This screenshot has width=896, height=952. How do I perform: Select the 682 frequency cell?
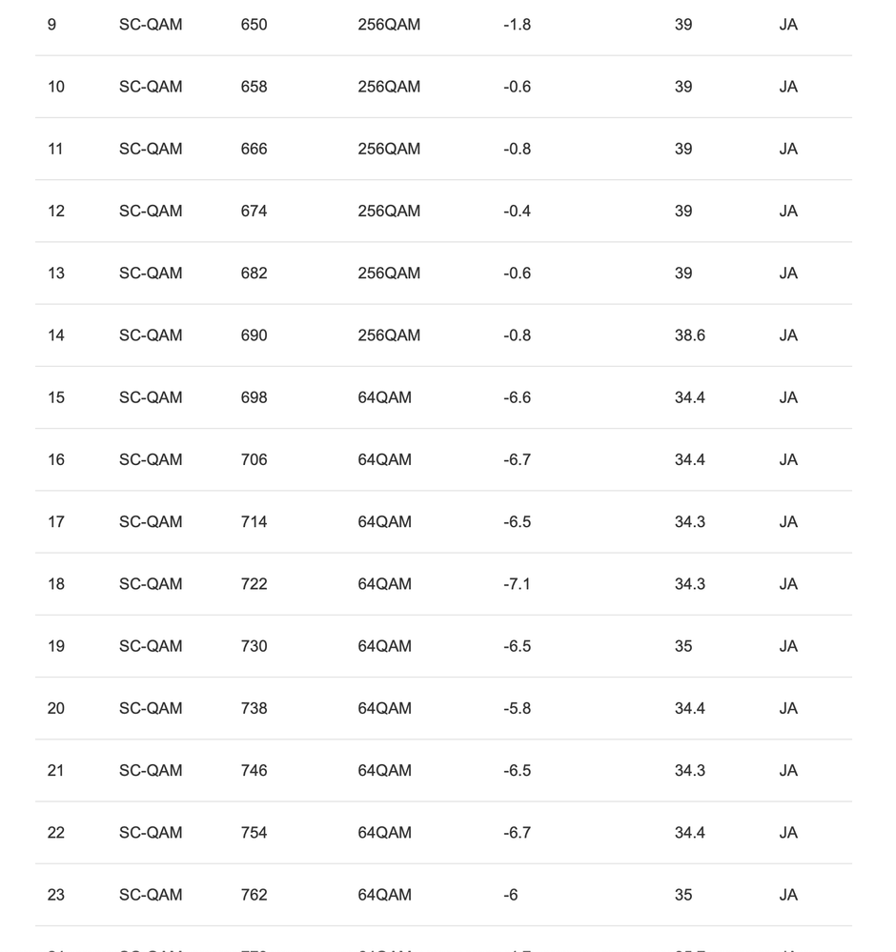pos(254,273)
